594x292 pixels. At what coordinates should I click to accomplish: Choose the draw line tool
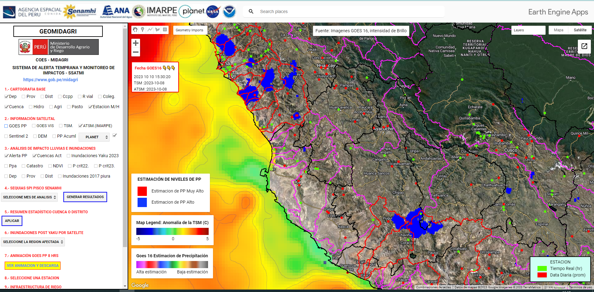150,30
